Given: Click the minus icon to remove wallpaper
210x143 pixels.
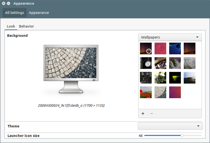Looking at the screenshot, I should click(x=151, y=113).
